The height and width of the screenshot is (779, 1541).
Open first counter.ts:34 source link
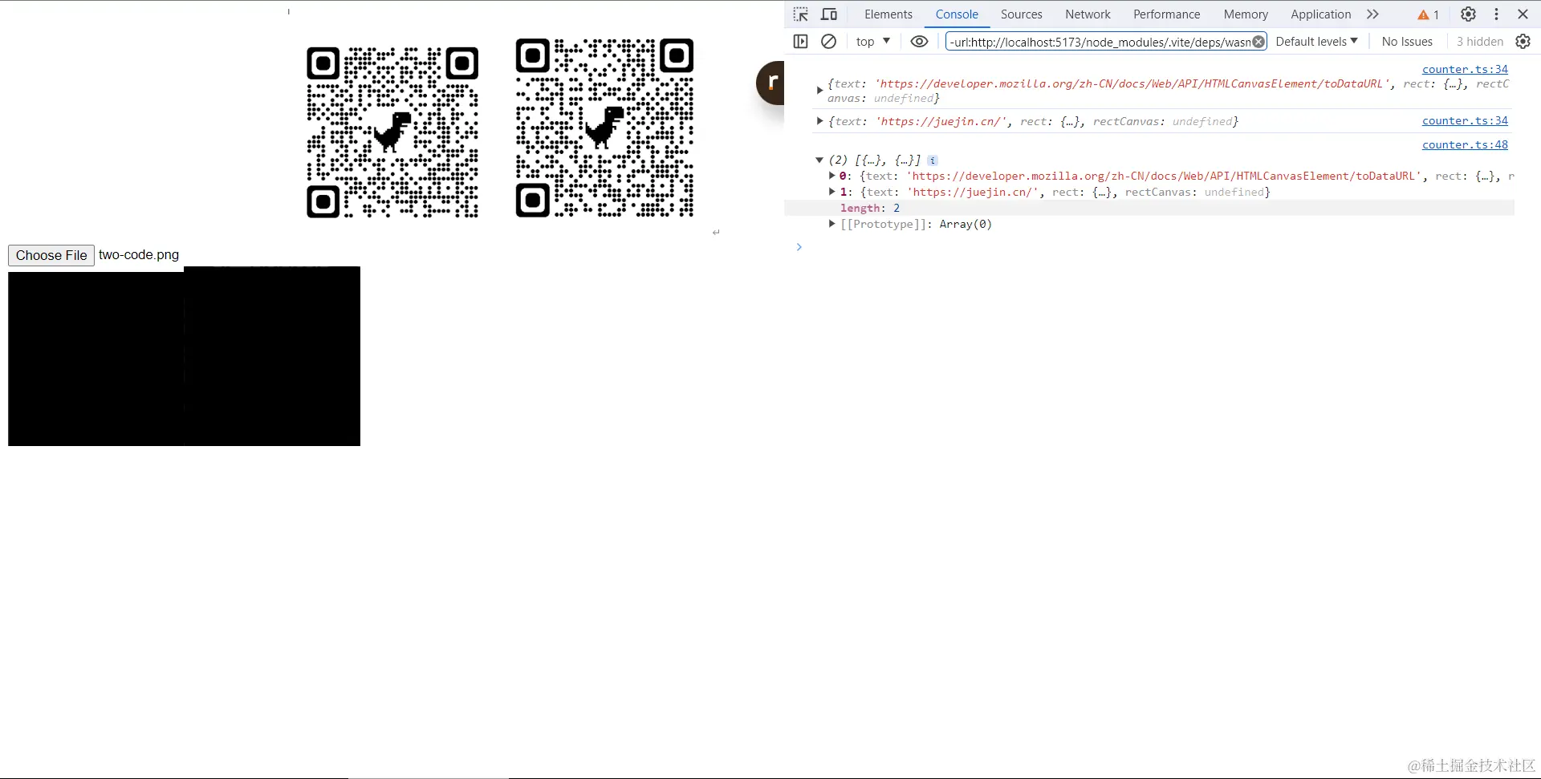pyautogui.click(x=1465, y=70)
